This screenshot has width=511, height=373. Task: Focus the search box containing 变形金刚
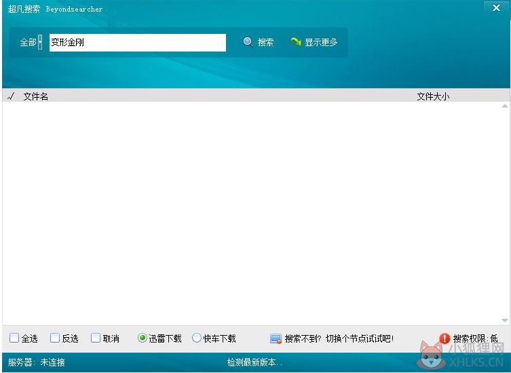coord(138,43)
